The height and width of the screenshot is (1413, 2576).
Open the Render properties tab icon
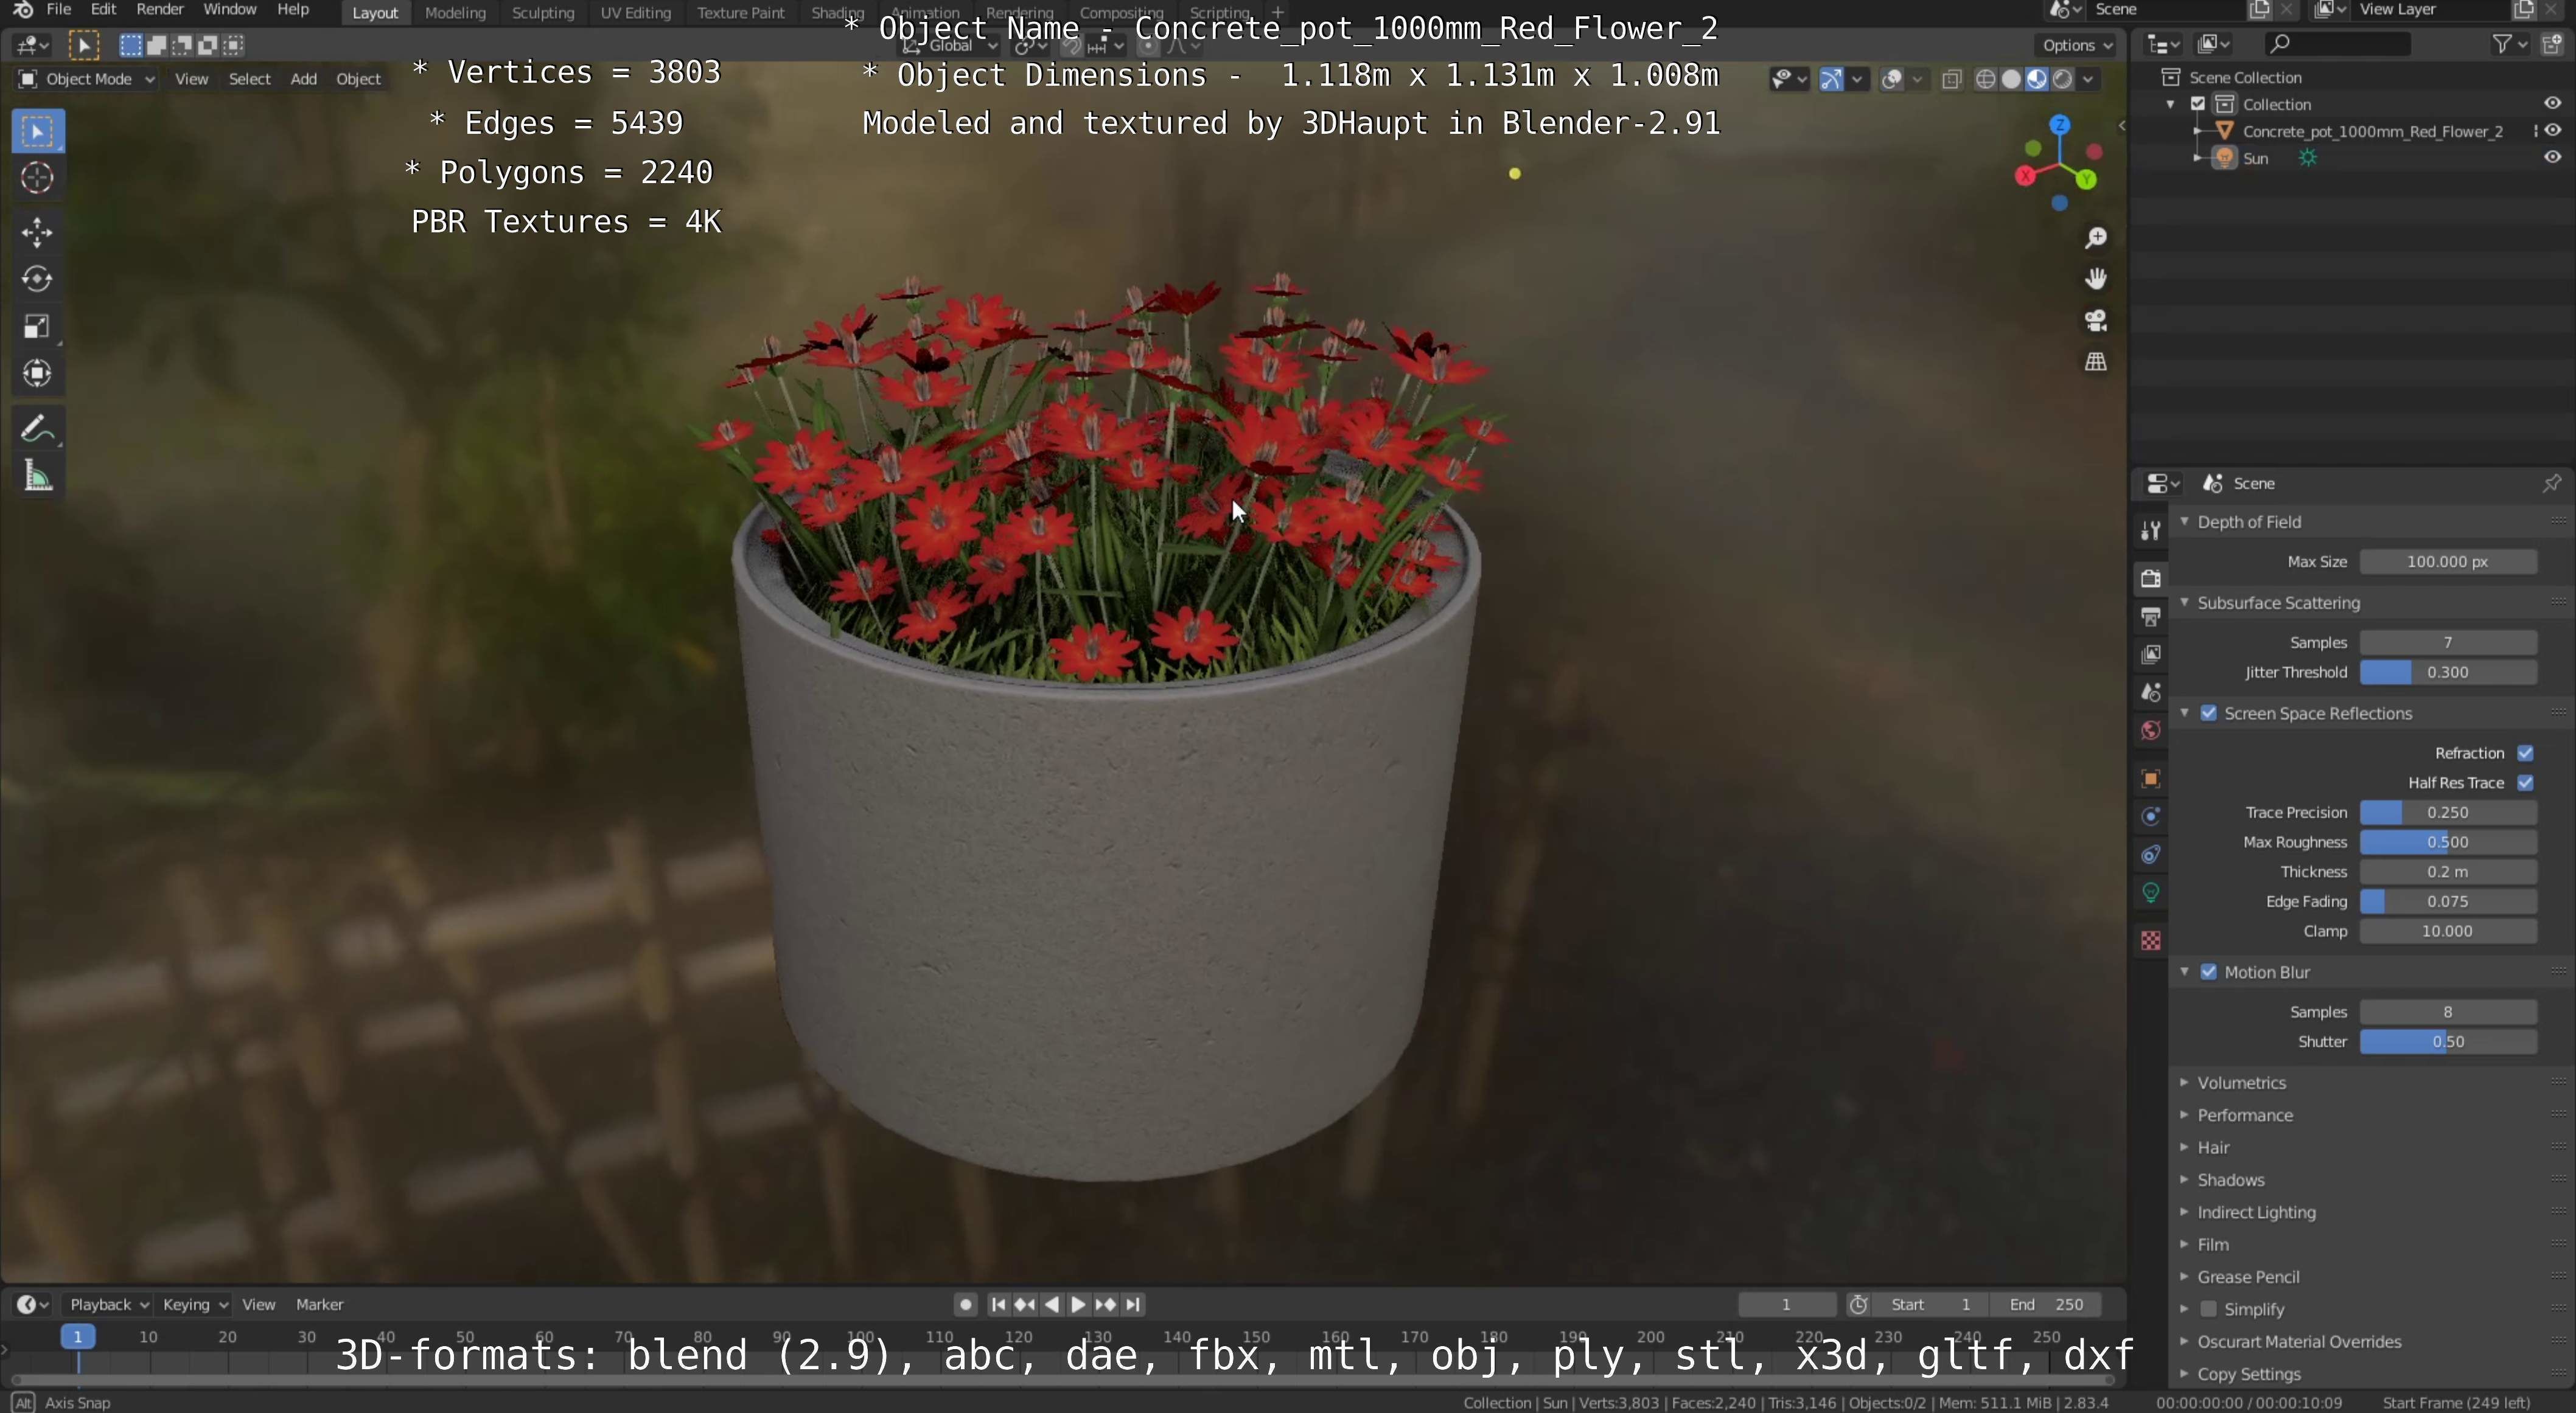pos(2151,578)
